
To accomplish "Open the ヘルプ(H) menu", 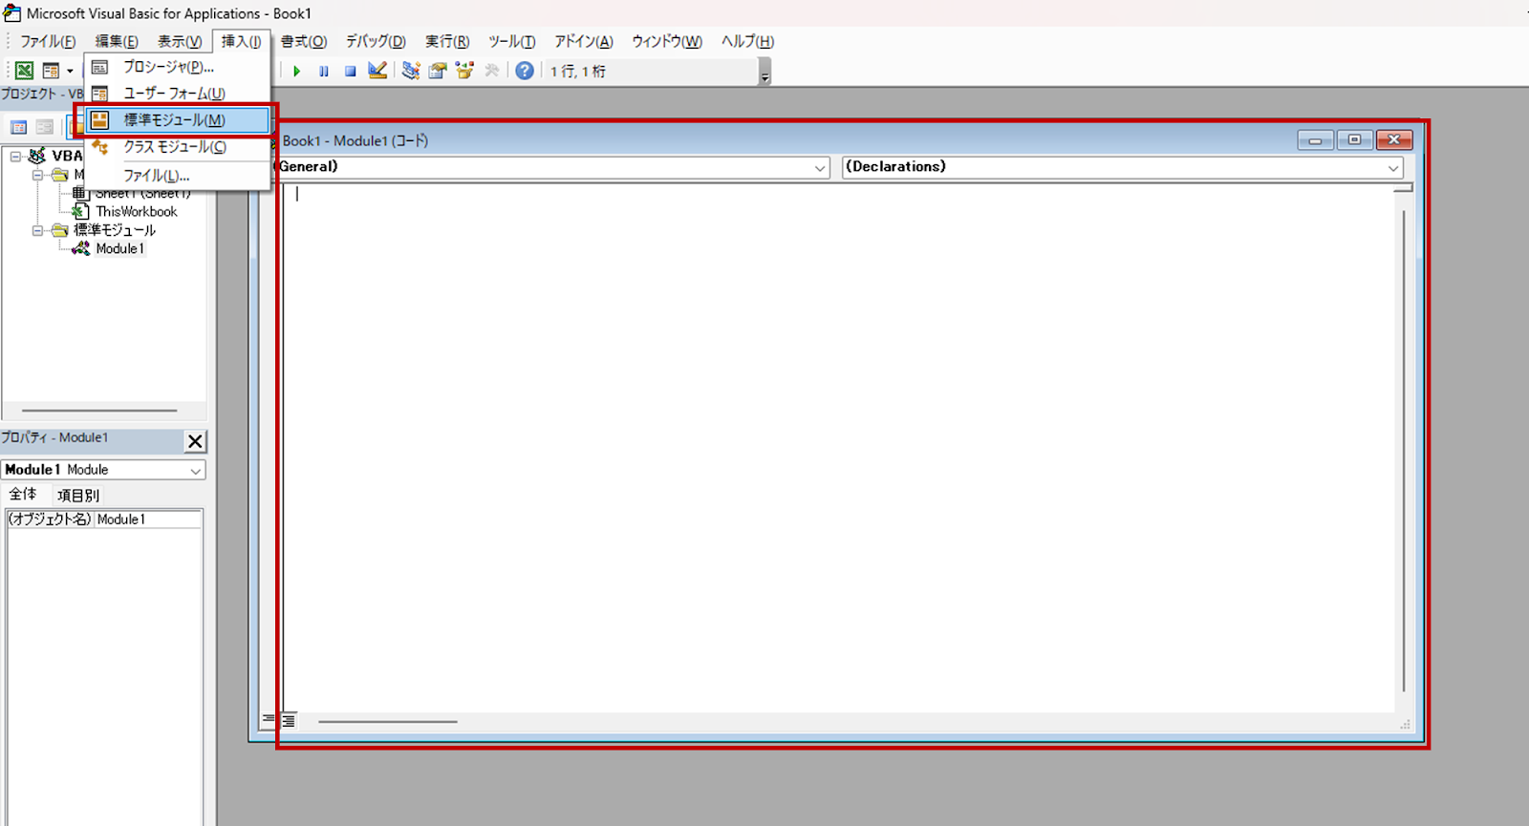I will (747, 41).
